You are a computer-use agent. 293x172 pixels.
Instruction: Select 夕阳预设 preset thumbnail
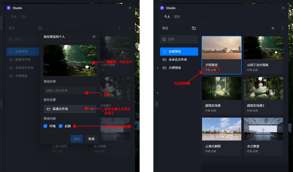click(222, 48)
